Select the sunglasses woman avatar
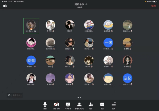 [x=70, y=43]
